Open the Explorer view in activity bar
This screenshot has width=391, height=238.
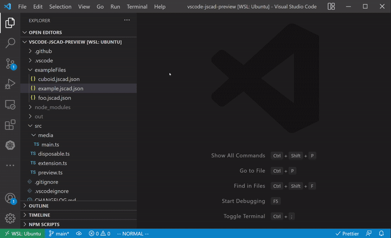(x=10, y=23)
